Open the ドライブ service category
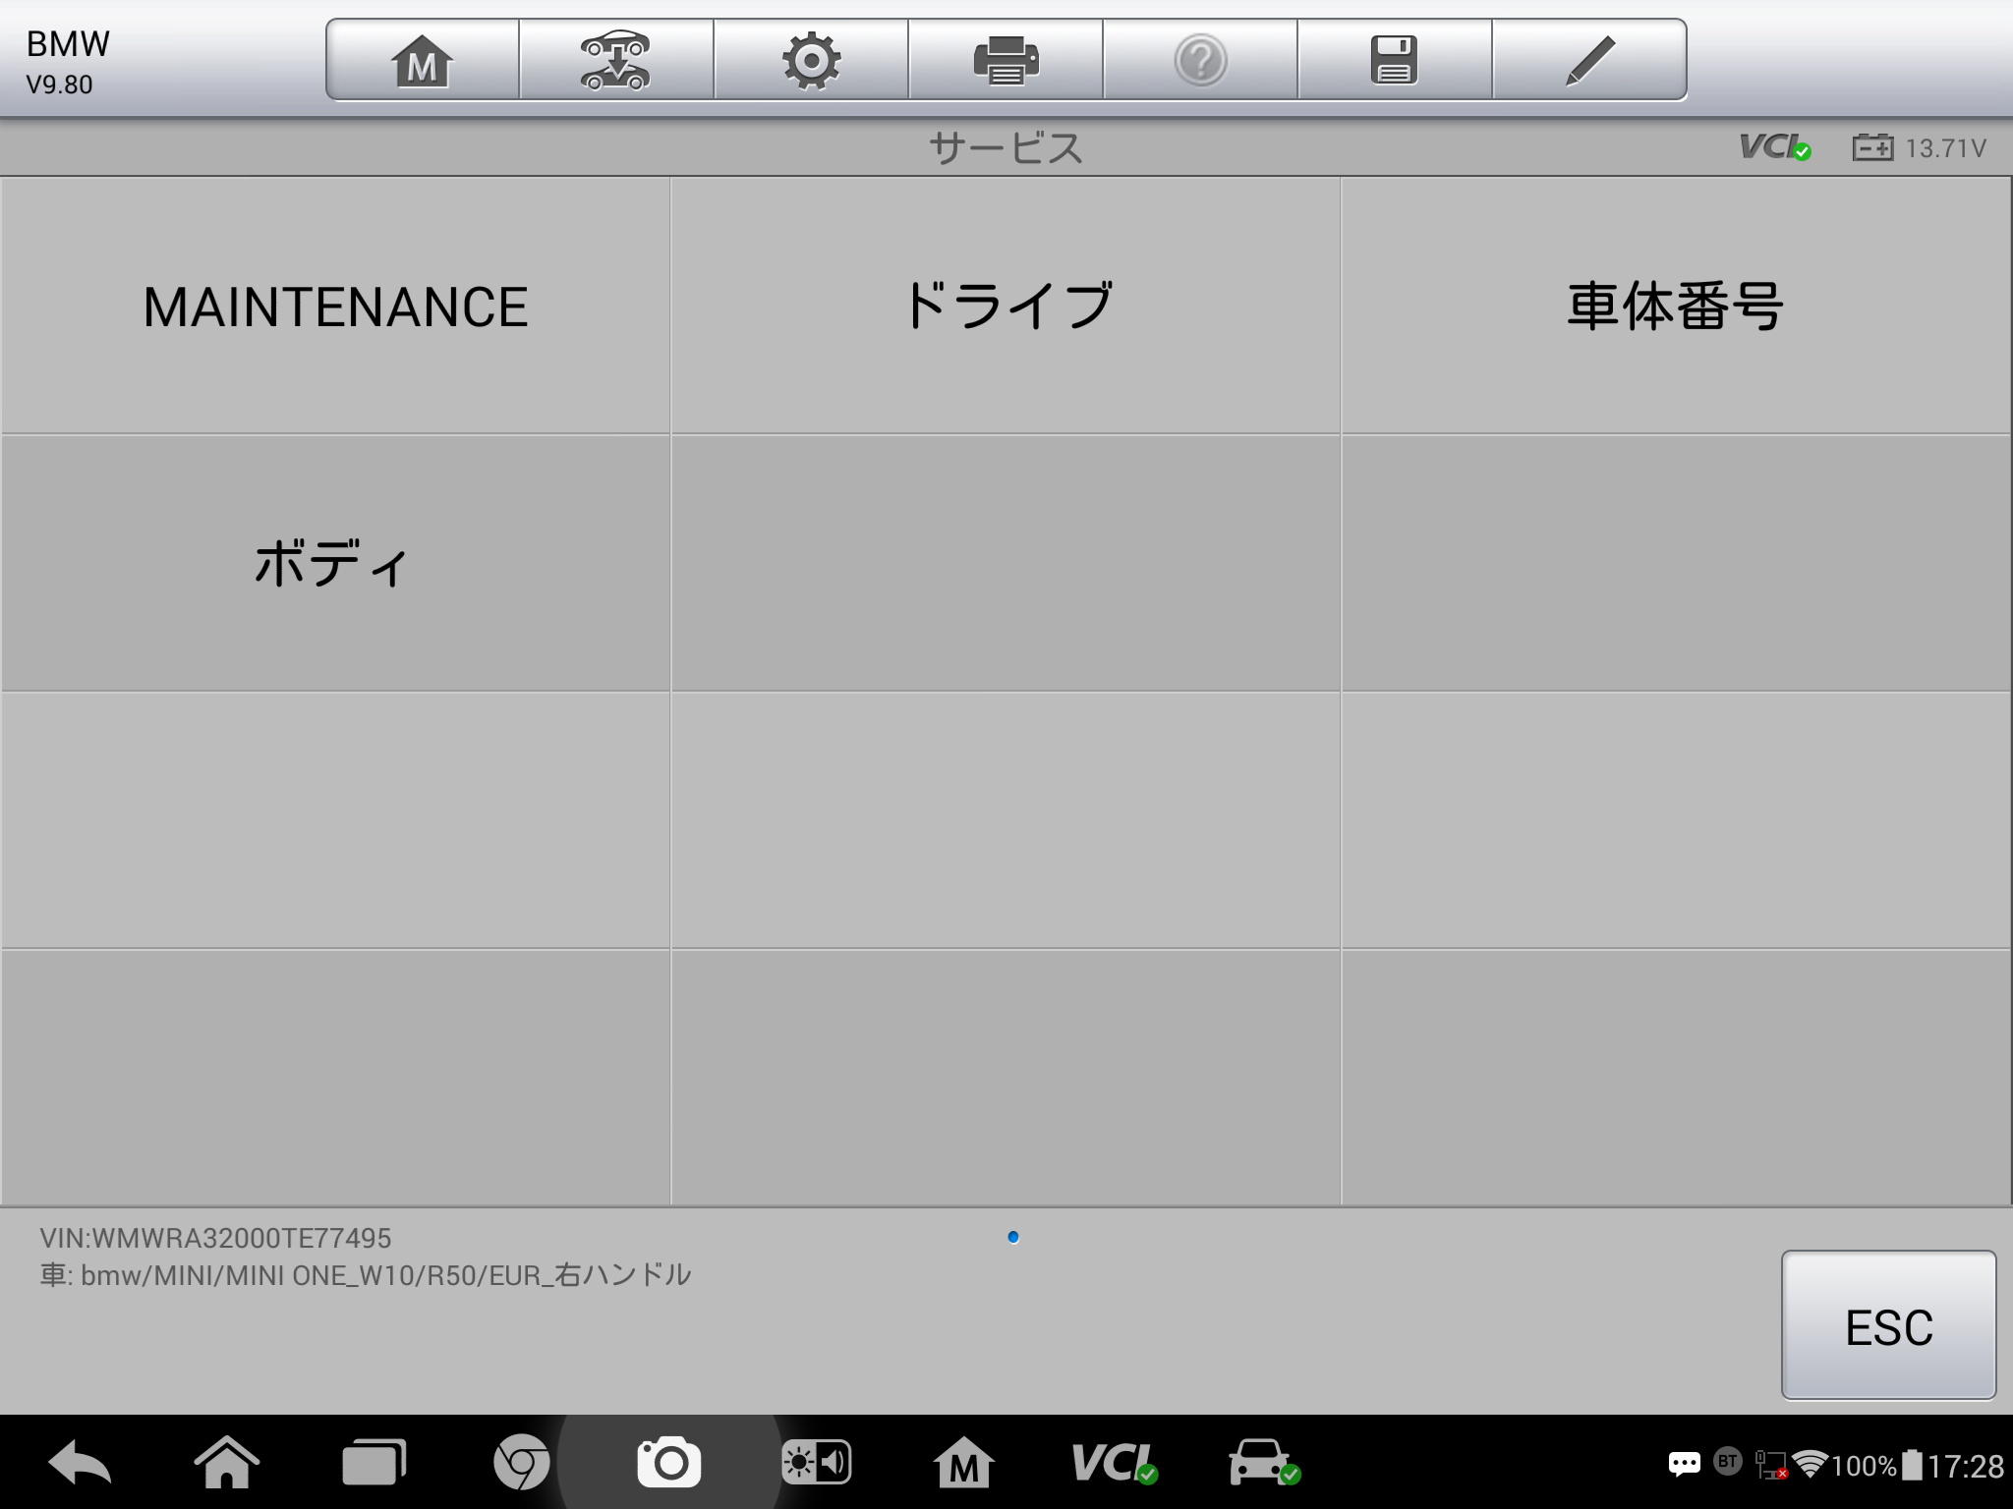This screenshot has height=1509, width=2013. click(1006, 306)
